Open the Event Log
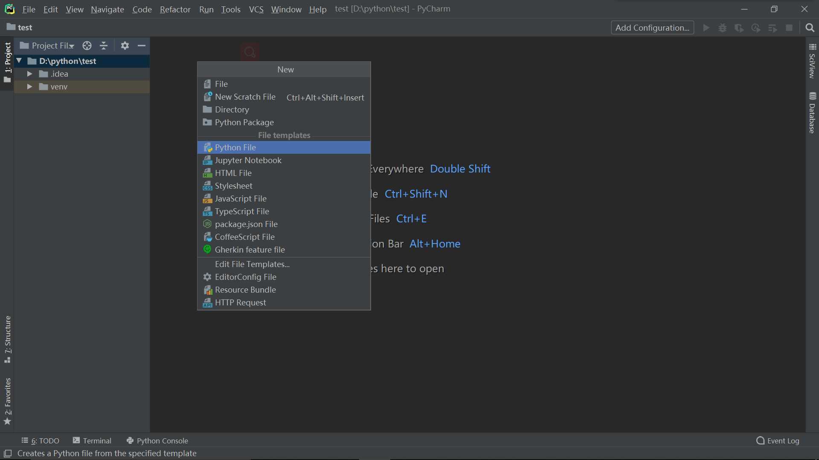819x460 pixels. click(x=778, y=440)
